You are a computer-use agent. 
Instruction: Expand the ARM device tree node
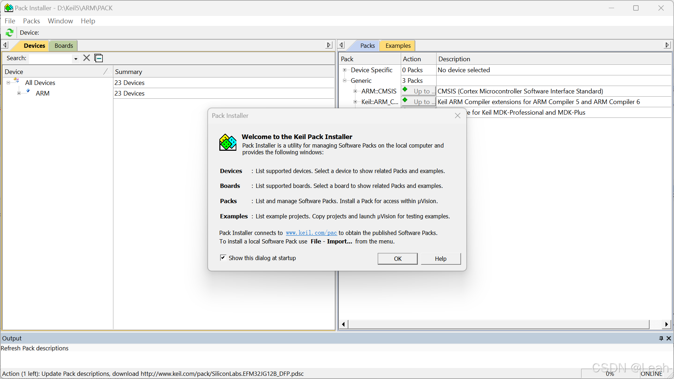tap(19, 93)
